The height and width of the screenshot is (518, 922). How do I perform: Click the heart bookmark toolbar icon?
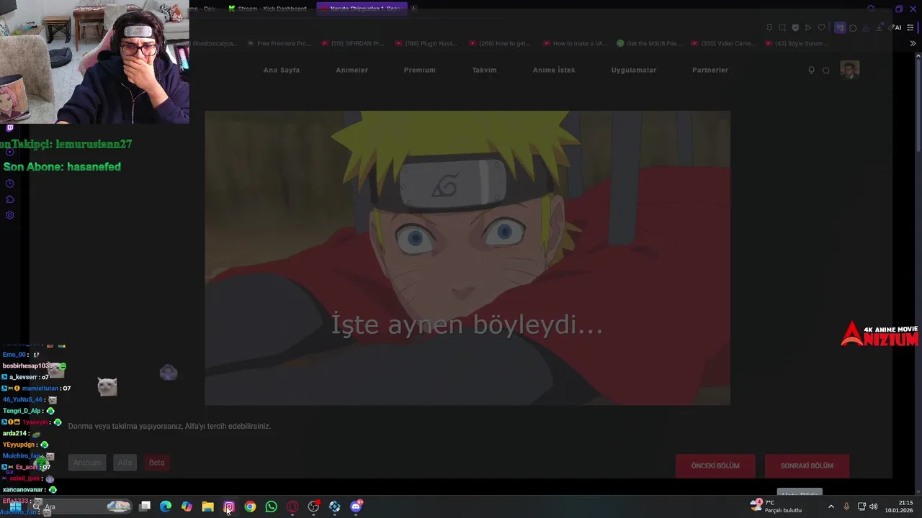[822, 27]
